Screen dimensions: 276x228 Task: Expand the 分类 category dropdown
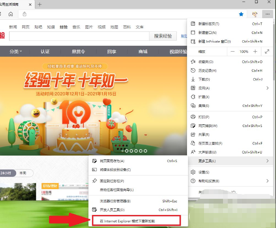[x=16, y=51]
